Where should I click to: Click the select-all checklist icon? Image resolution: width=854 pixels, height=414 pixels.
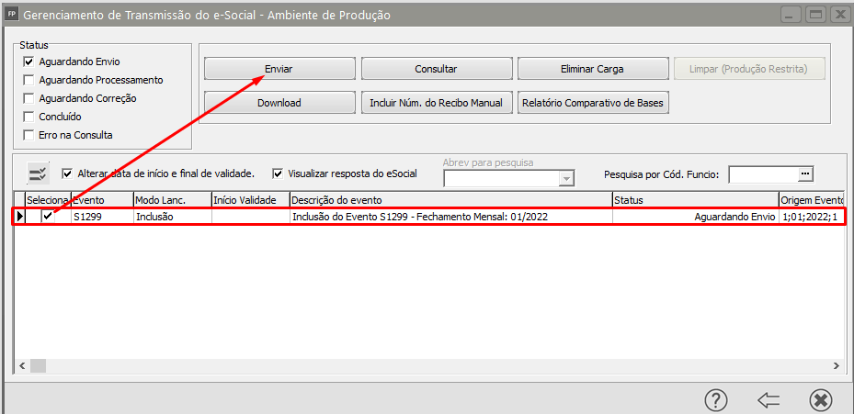pos(38,173)
